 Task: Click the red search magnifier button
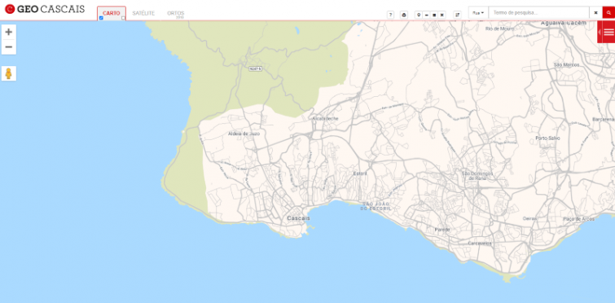pyautogui.click(x=608, y=13)
